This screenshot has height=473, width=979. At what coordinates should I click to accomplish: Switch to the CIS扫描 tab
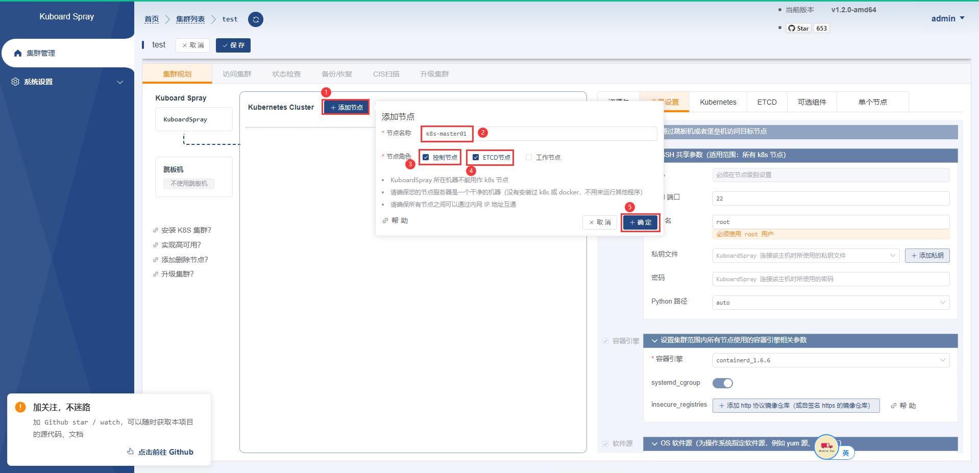[386, 74]
